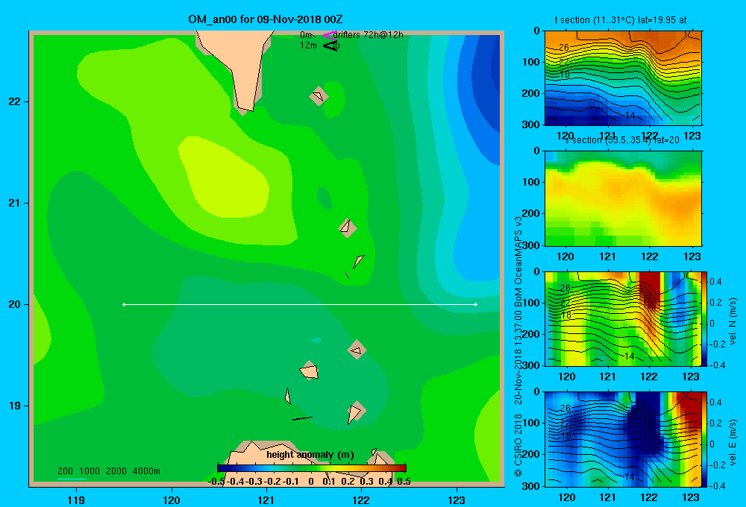The image size is (746, 507).
Task: Click the '200 1000 2000 4000m' depth contour legend
Action: (x=108, y=471)
